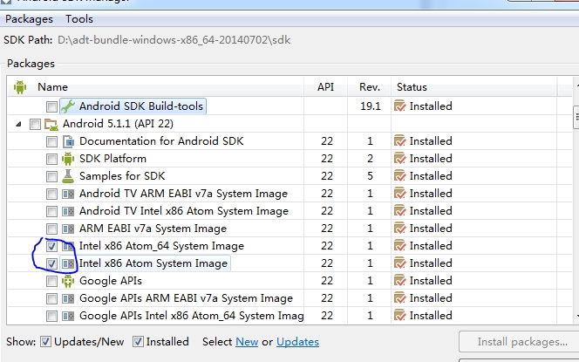
Task: Check the Google APIs ARM EABI v7a checkbox
Action: click(x=51, y=298)
